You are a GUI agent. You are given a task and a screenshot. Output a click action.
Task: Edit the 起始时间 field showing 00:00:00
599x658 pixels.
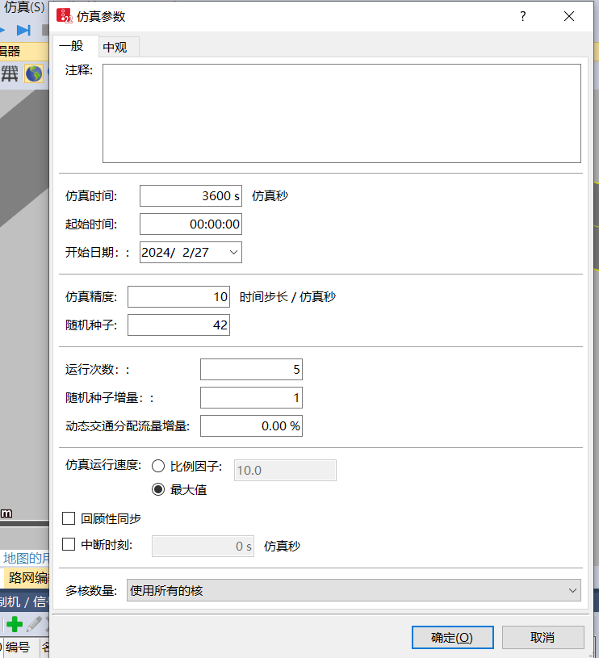[191, 224]
